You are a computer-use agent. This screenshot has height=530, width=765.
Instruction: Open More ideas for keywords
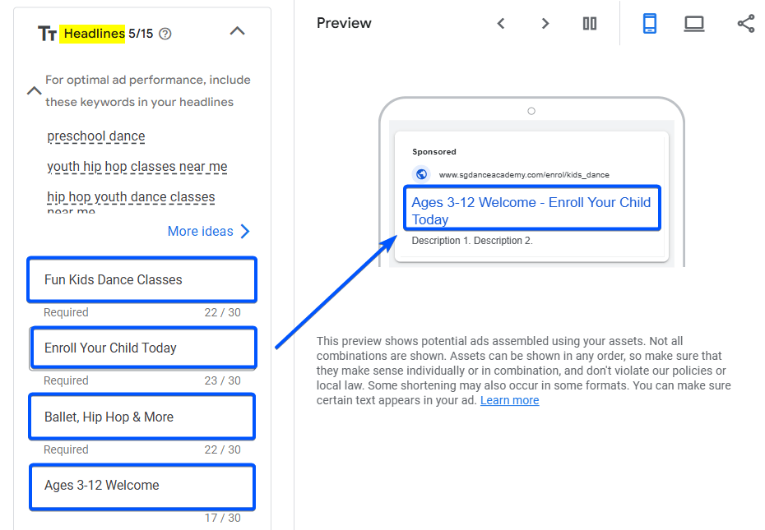coord(208,231)
